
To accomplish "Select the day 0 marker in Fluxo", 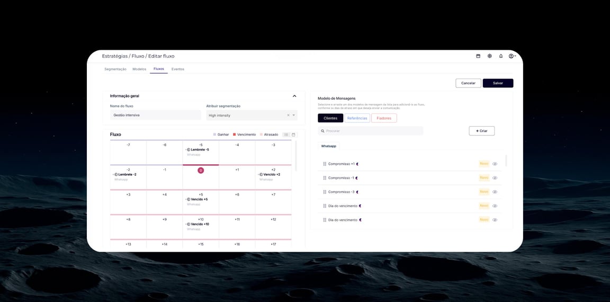I will click(x=201, y=170).
